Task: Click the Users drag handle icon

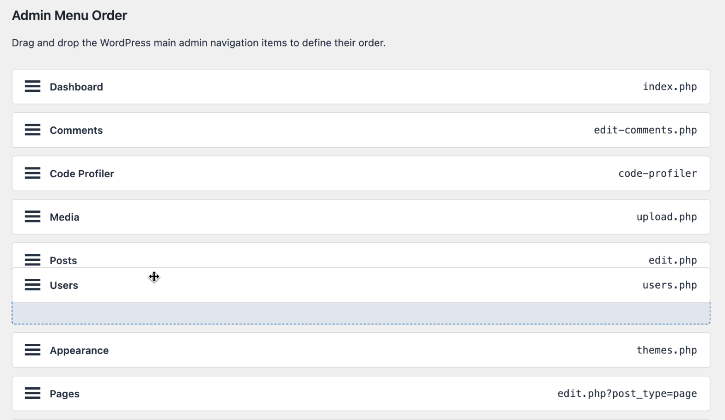Action: point(32,285)
